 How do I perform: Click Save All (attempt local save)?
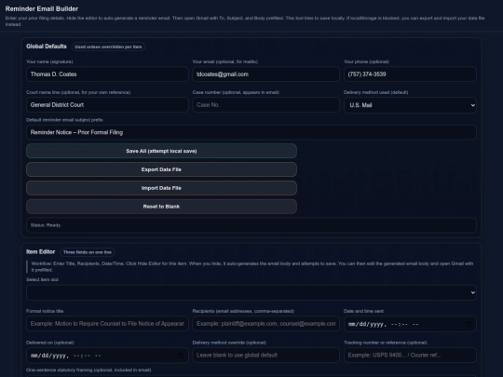pos(161,151)
